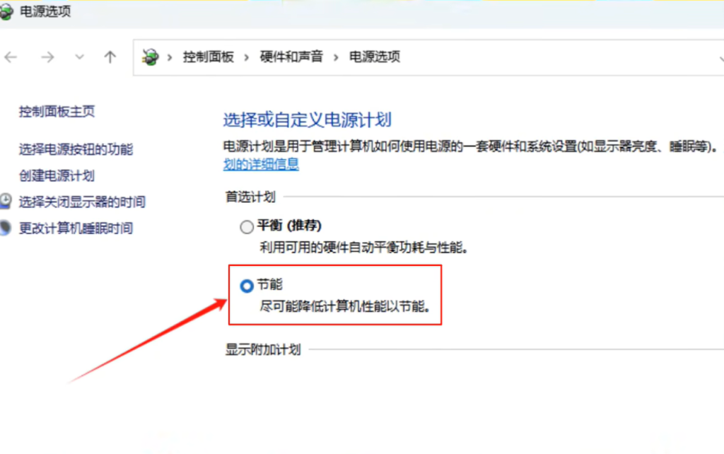Open the 控制面板主页 link

tap(57, 111)
